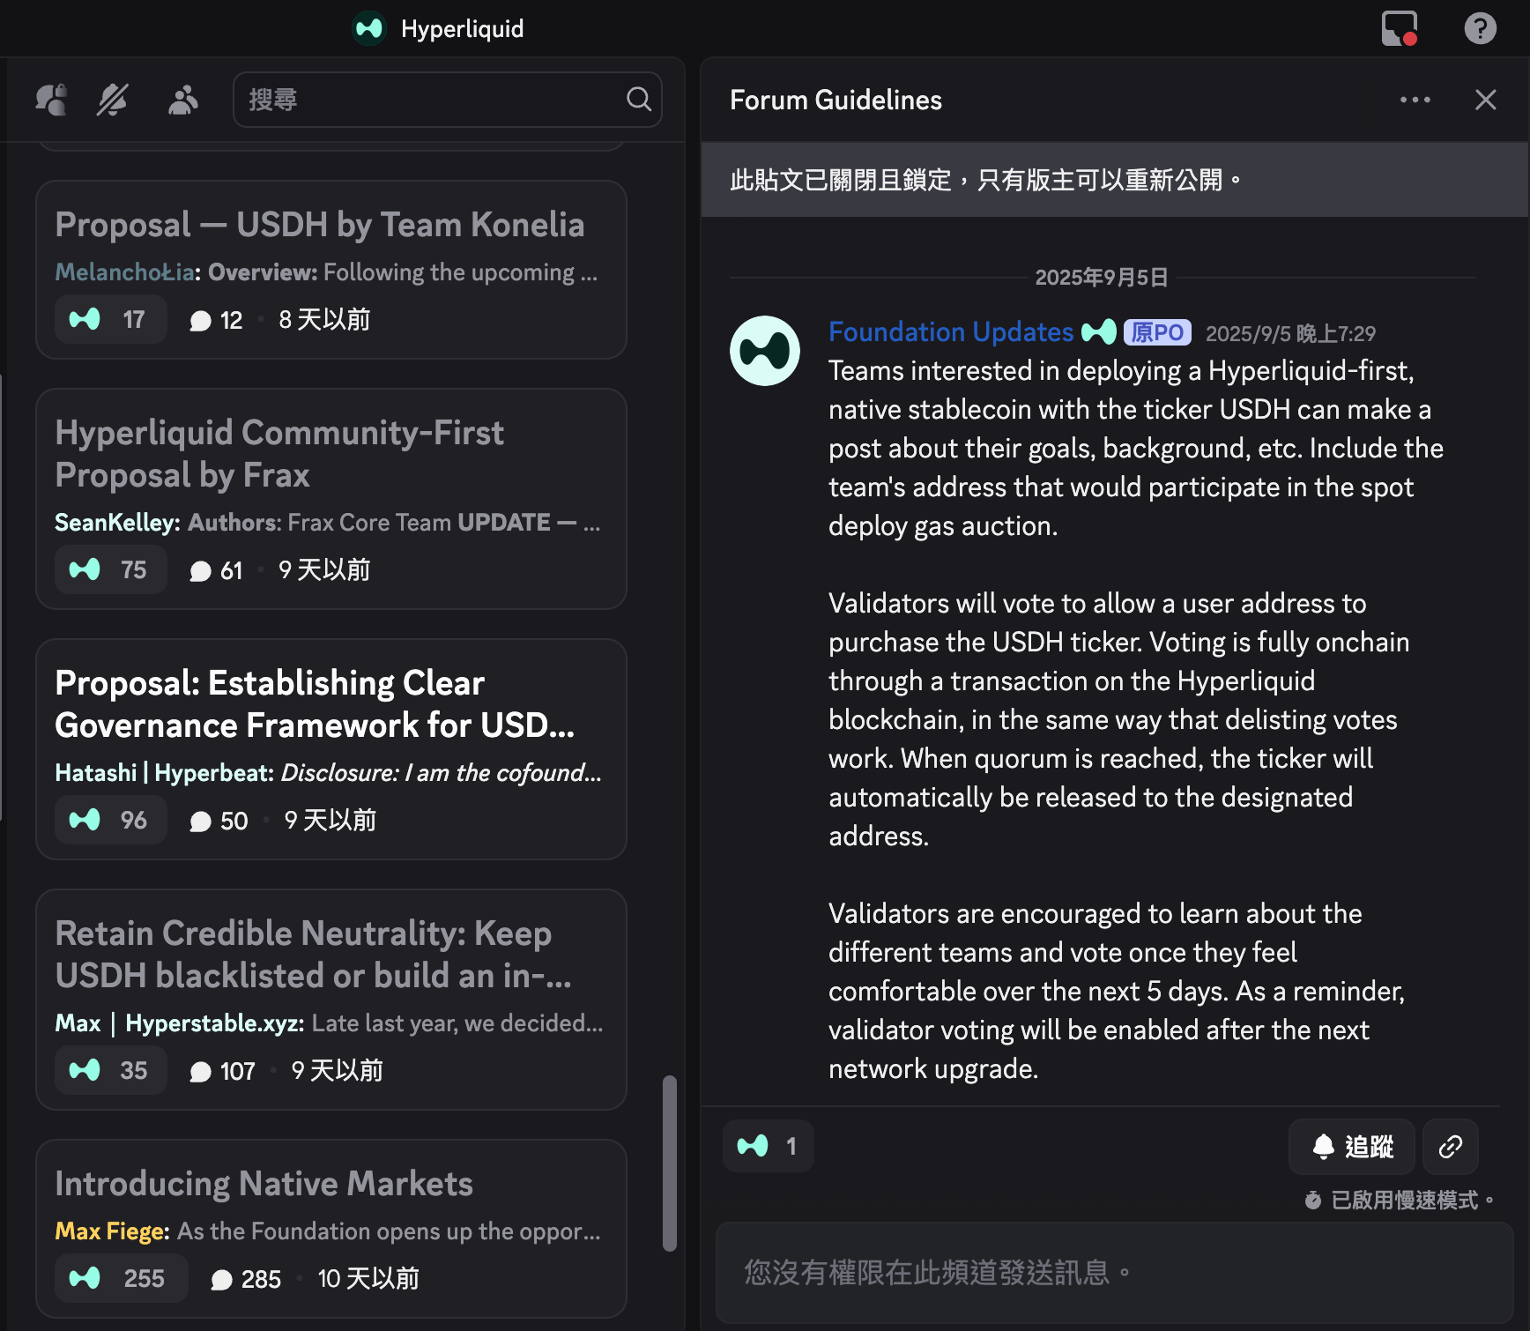The height and width of the screenshot is (1331, 1530).
Task: Click the search magnifier icon
Action: (x=639, y=100)
